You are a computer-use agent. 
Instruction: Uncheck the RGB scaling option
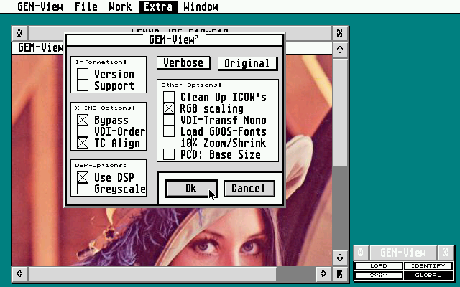click(169, 108)
